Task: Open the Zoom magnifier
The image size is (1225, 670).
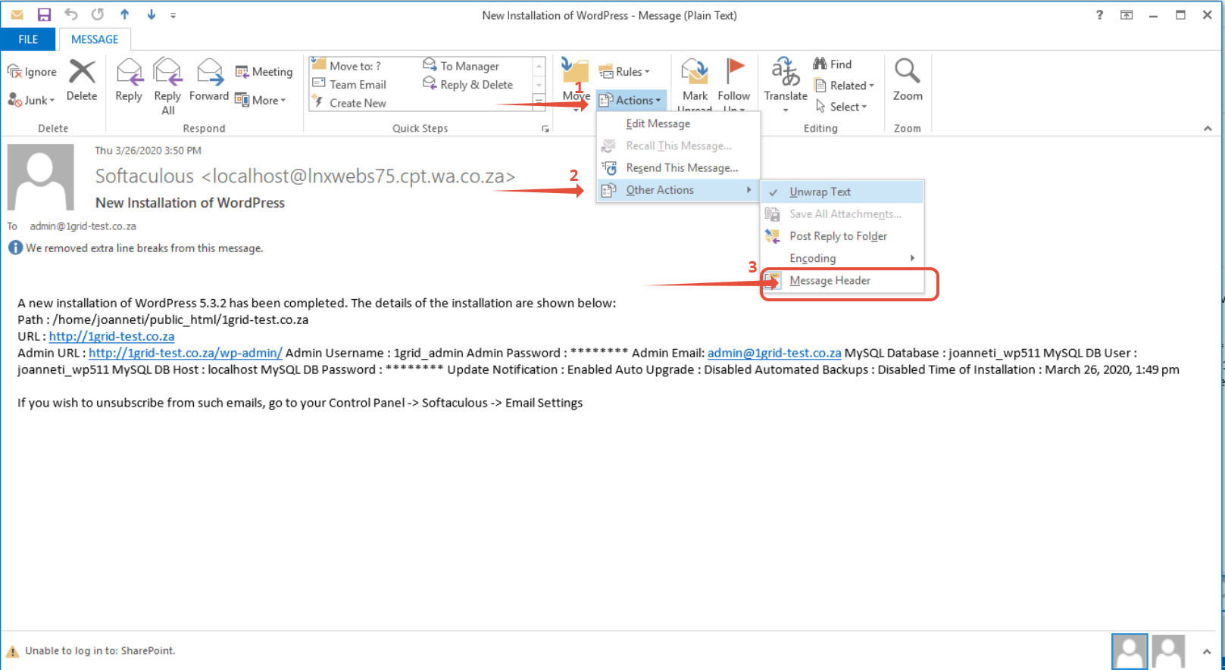Action: point(908,81)
